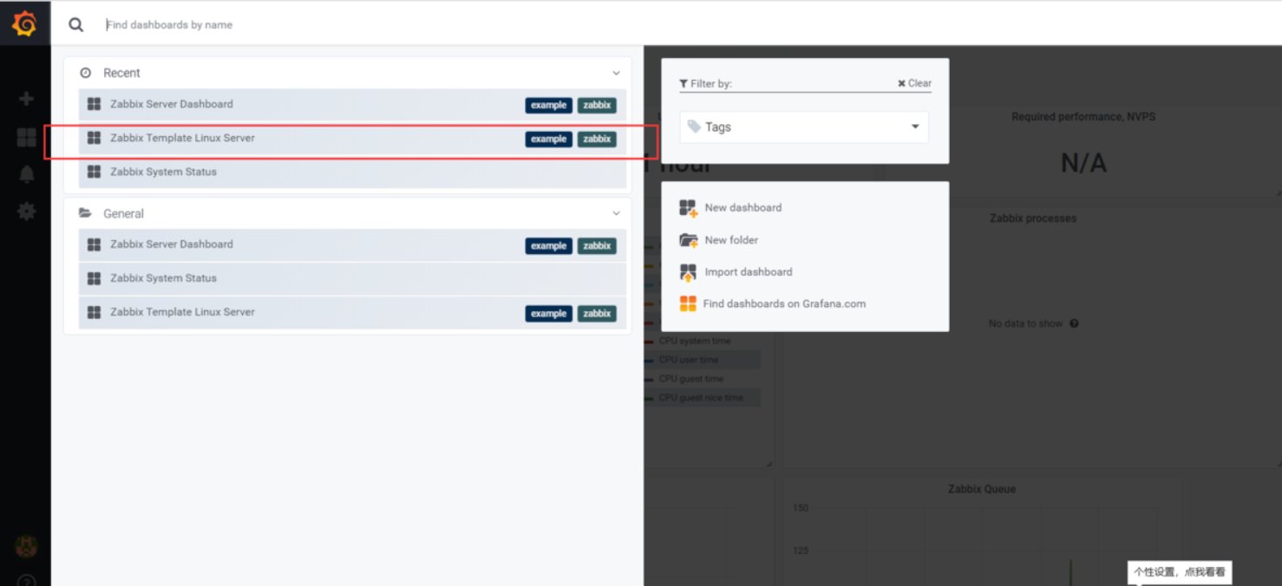Viewport: 1282px width, 586px height.
Task: Click example tag on General Zabbix Server Dashboard
Action: [548, 246]
